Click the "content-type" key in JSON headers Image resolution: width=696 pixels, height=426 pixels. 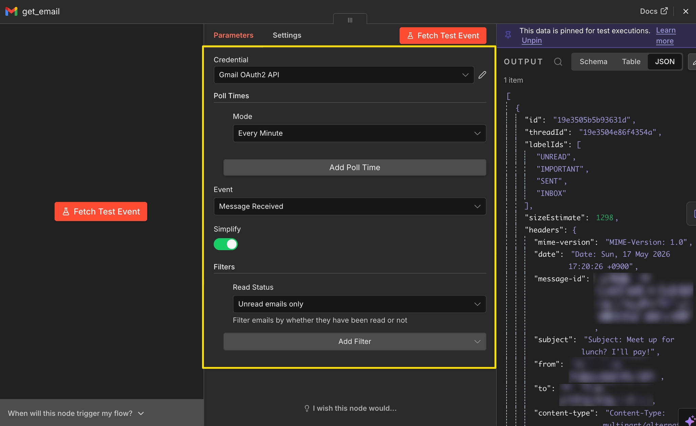click(563, 413)
